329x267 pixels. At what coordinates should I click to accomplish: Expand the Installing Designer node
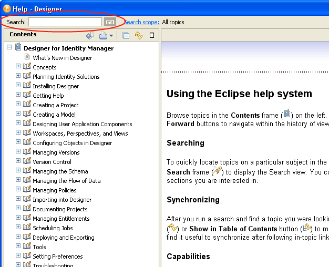tap(18, 85)
